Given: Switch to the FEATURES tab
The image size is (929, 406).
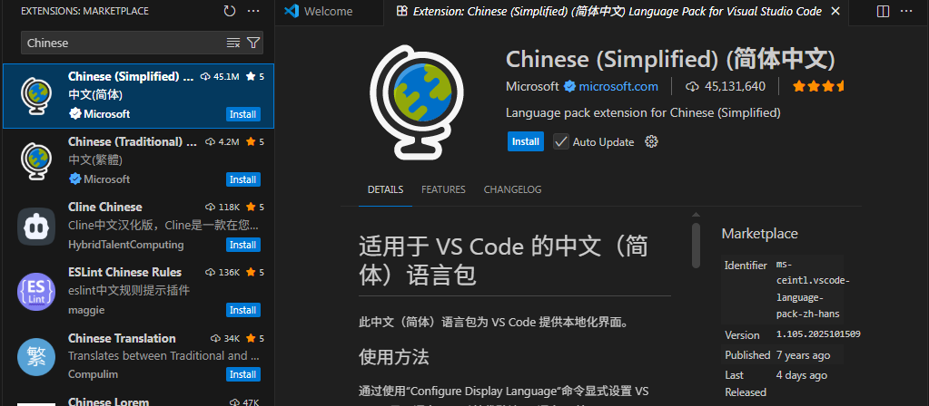Looking at the screenshot, I should coord(443,189).
